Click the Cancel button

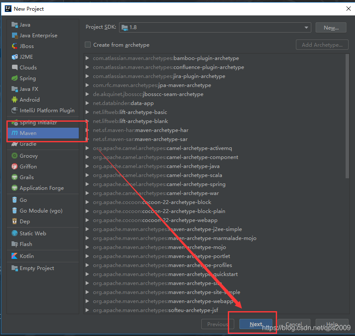(x=294, y=324)
